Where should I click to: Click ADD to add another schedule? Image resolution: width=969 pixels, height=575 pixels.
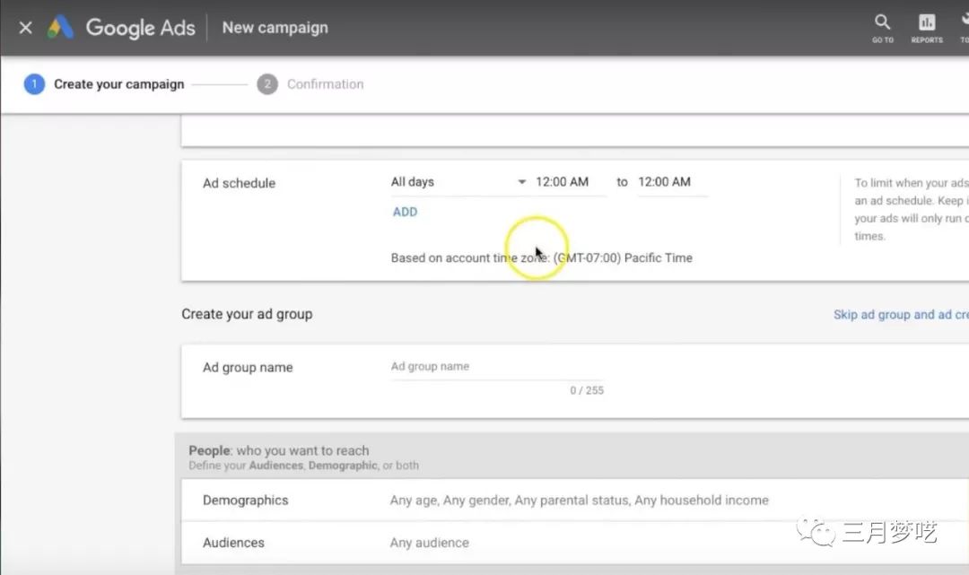pyautogui.click(x=405, y=213)
